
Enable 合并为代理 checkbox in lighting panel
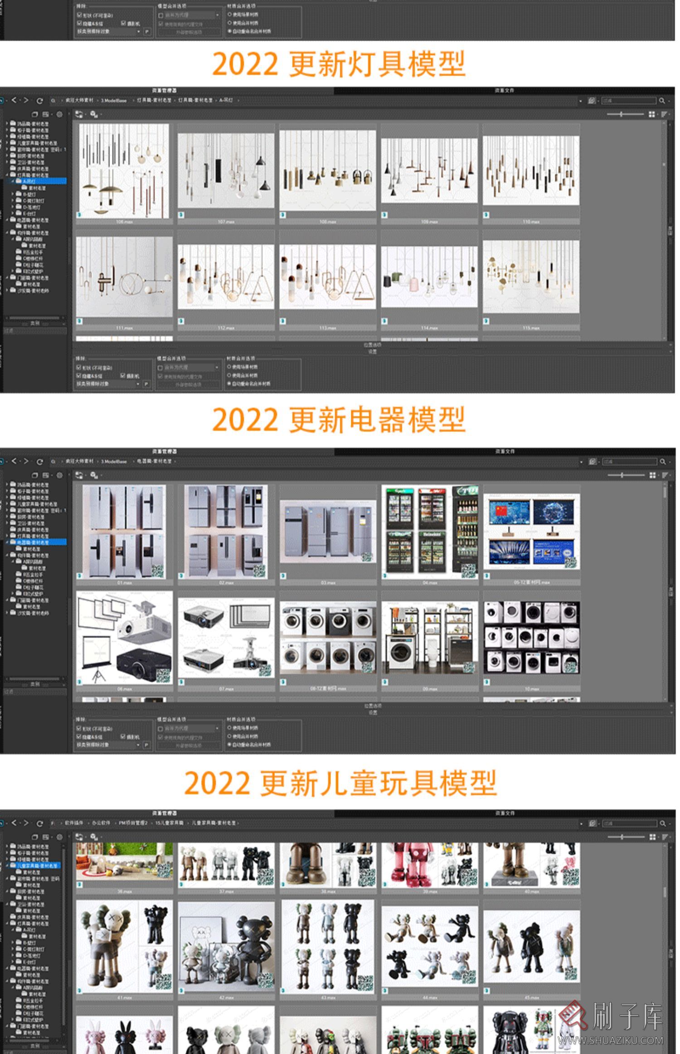point(160,367)
